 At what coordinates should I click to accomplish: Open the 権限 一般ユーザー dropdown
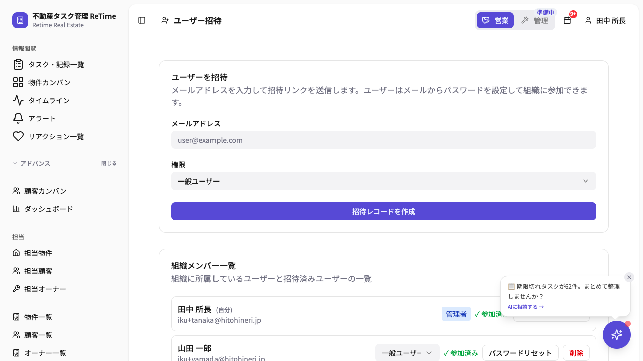(x=384, y=181)
